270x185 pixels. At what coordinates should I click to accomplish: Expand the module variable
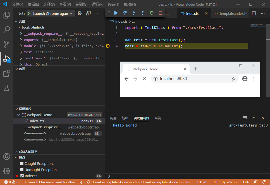tap(21, 46)
